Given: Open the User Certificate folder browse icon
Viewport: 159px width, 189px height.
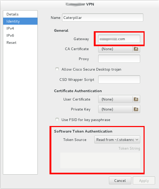Looking at the screenshot, I should click(136, 99).
